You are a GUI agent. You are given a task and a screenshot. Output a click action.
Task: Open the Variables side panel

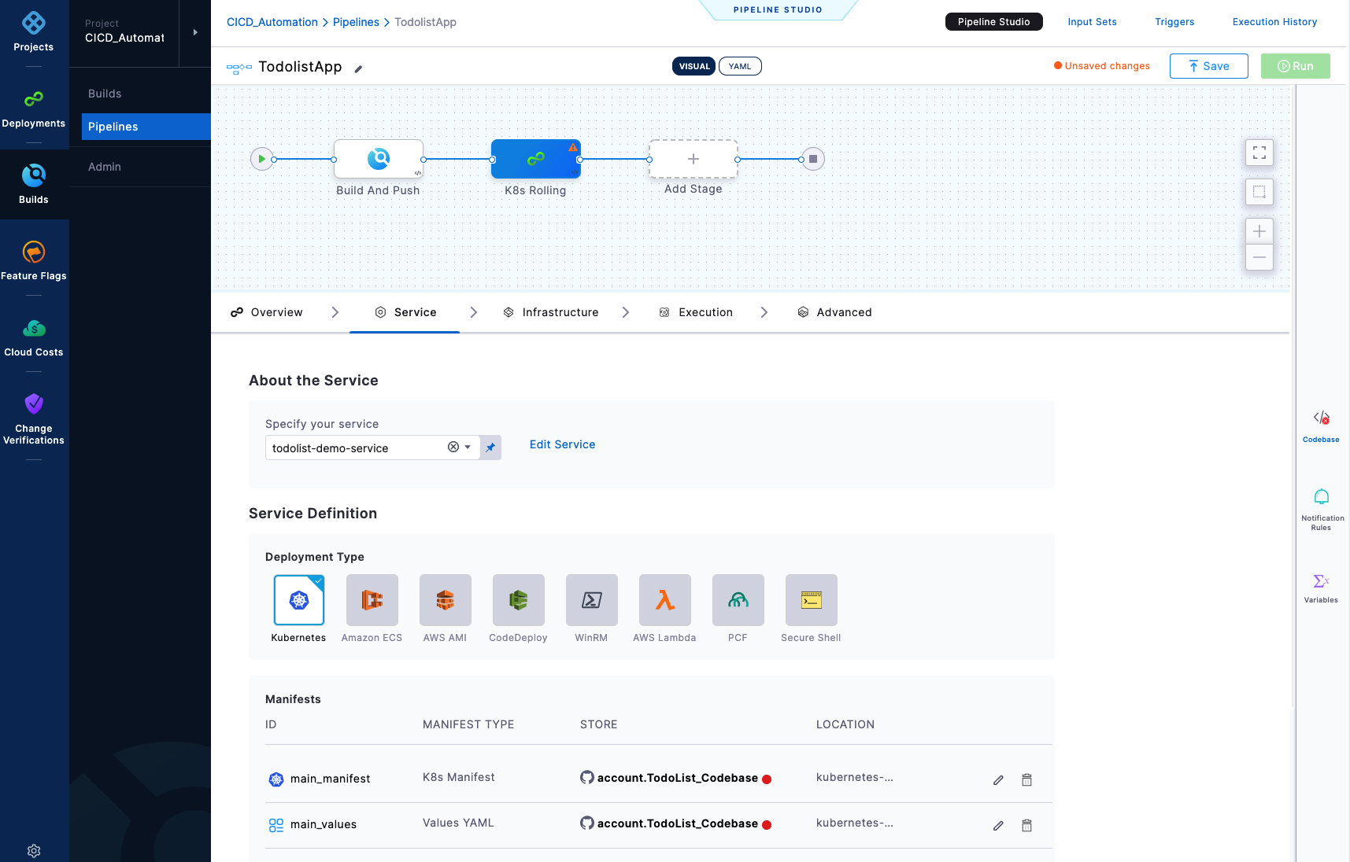tap(1321, 588)
